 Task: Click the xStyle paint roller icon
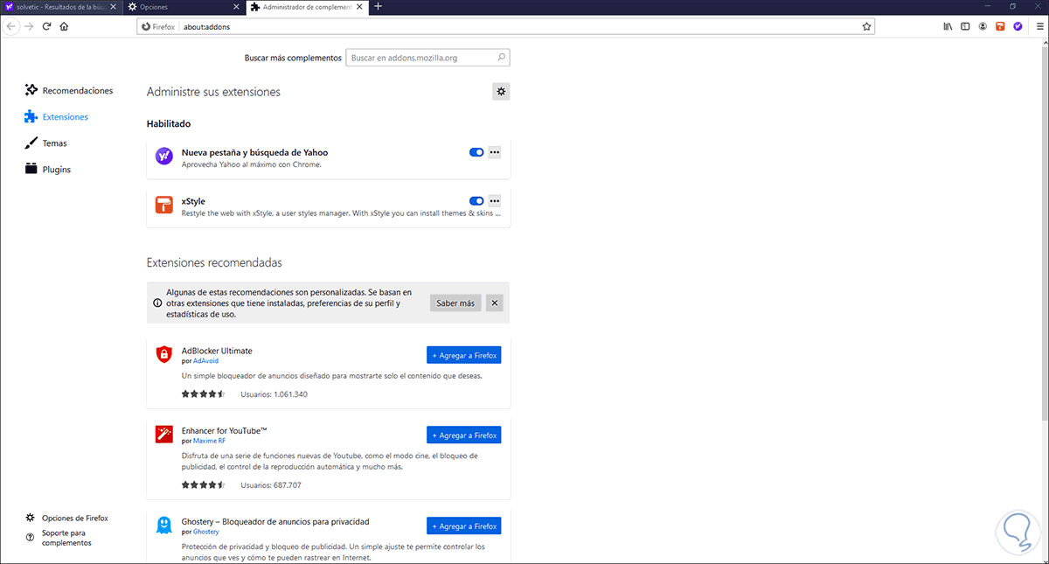point(163,205)
